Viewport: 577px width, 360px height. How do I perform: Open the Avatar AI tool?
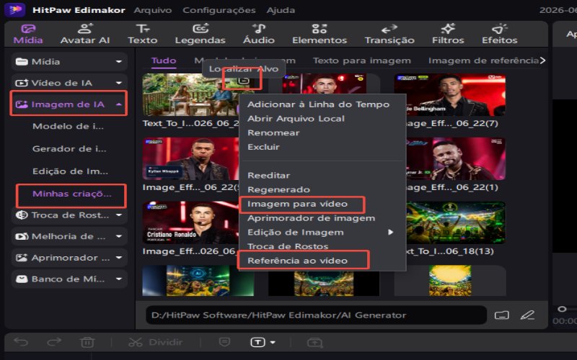pos(85,34)
